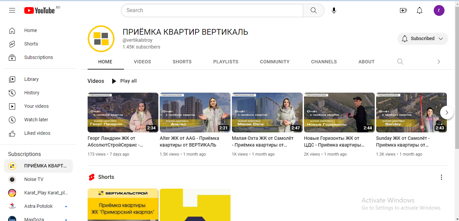Open the Subscribed notification dropdown

pos(423,39)
